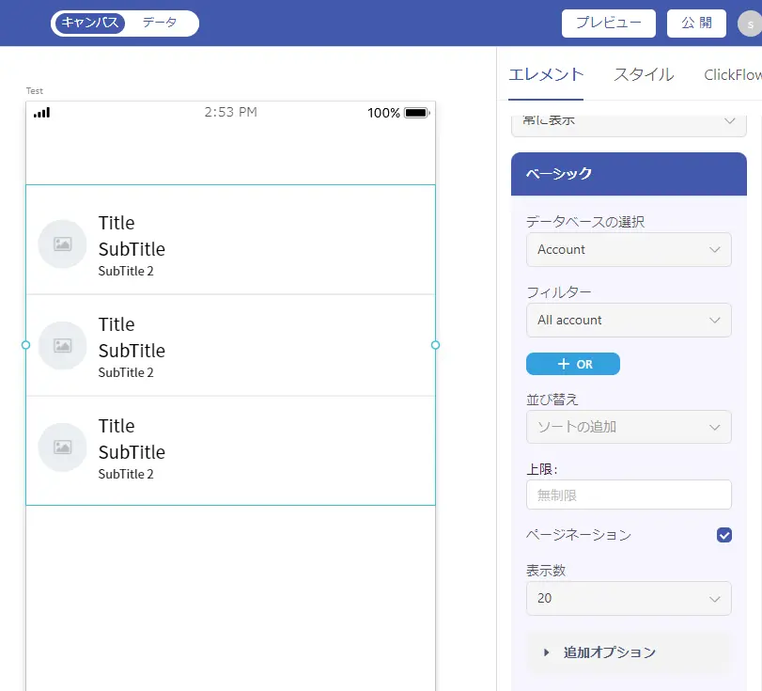Click the user avatar in top bar

[750, 24]
